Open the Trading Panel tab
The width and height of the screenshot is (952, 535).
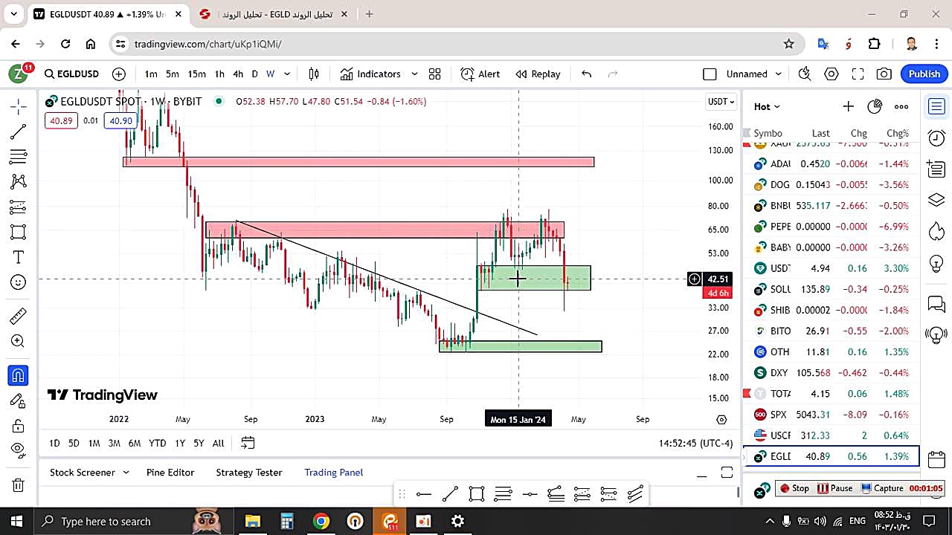click(x=334, y=472)
